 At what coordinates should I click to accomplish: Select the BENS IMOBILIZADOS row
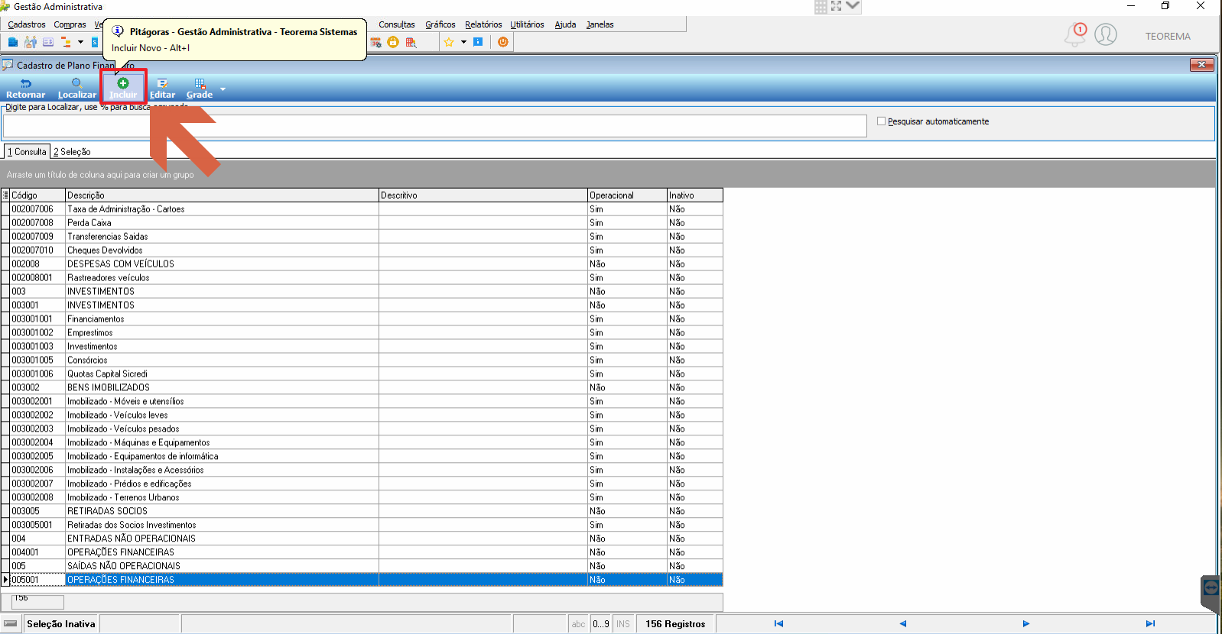click(x=362, y=387)
